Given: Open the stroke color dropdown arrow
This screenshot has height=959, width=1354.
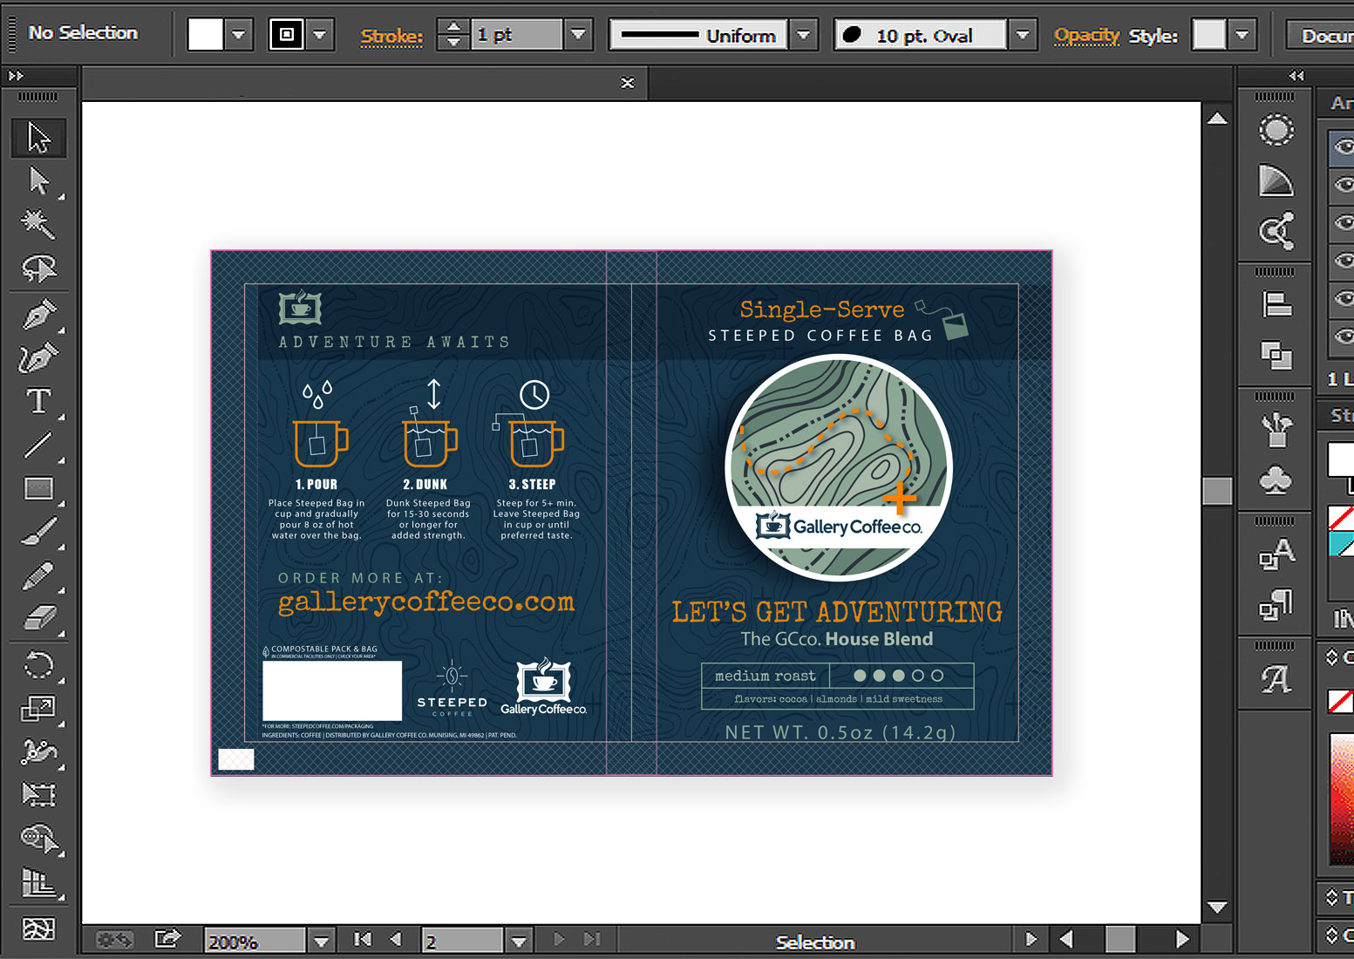Looking at the screenshot, I should coord(320,36).
